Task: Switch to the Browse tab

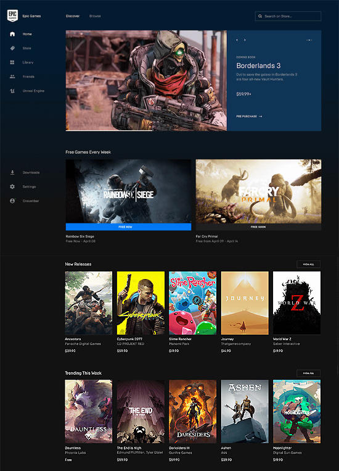Action: [95, 16]
